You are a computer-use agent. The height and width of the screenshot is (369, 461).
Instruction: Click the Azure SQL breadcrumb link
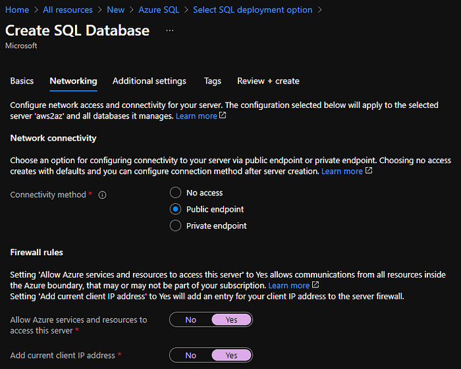click(159, 10)
